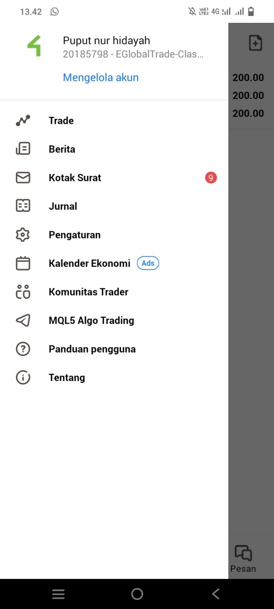Viewport: 274px width, 609px height.
Task: Tap the Mengelola akun link
Action: click(101, 78)
